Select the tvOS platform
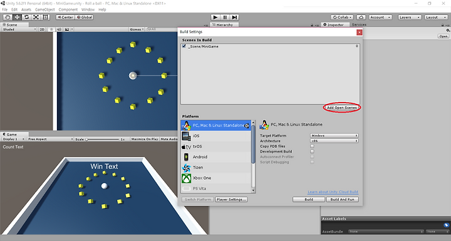This screenshot has width=451, height=241. click(x=216, y=146)
